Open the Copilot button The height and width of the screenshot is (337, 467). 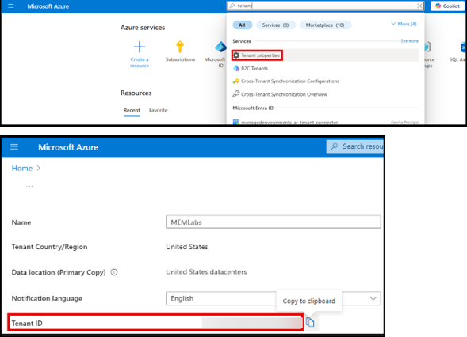(x=447, y=6)
